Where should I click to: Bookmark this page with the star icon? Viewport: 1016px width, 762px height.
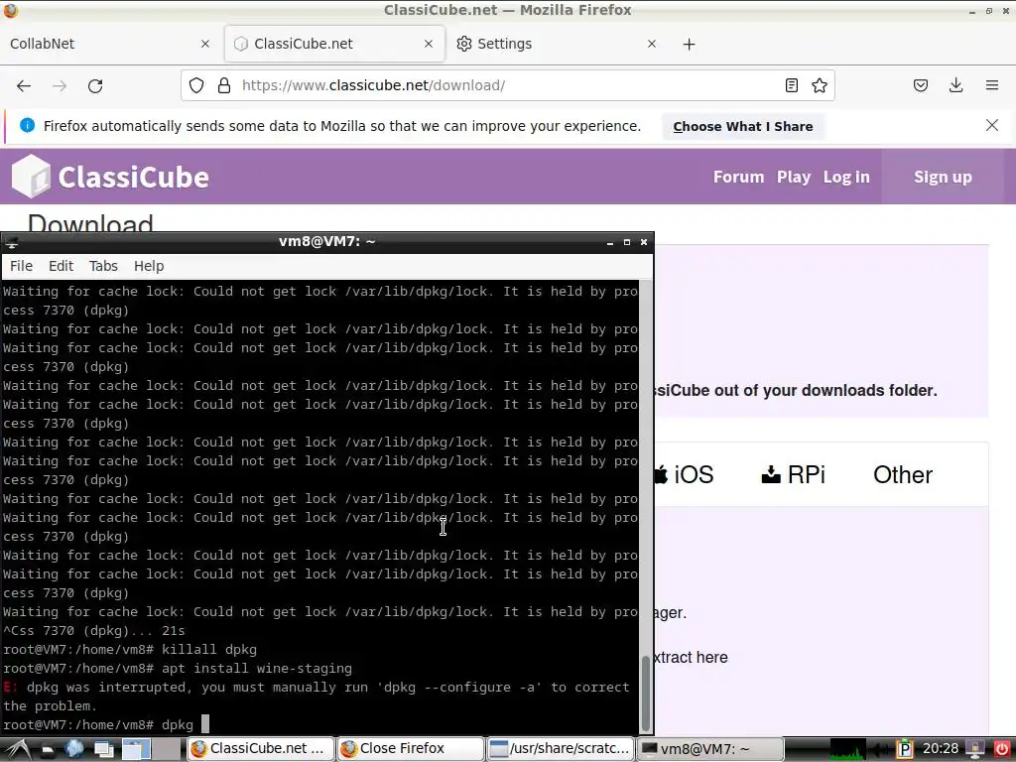click(819, 85)
